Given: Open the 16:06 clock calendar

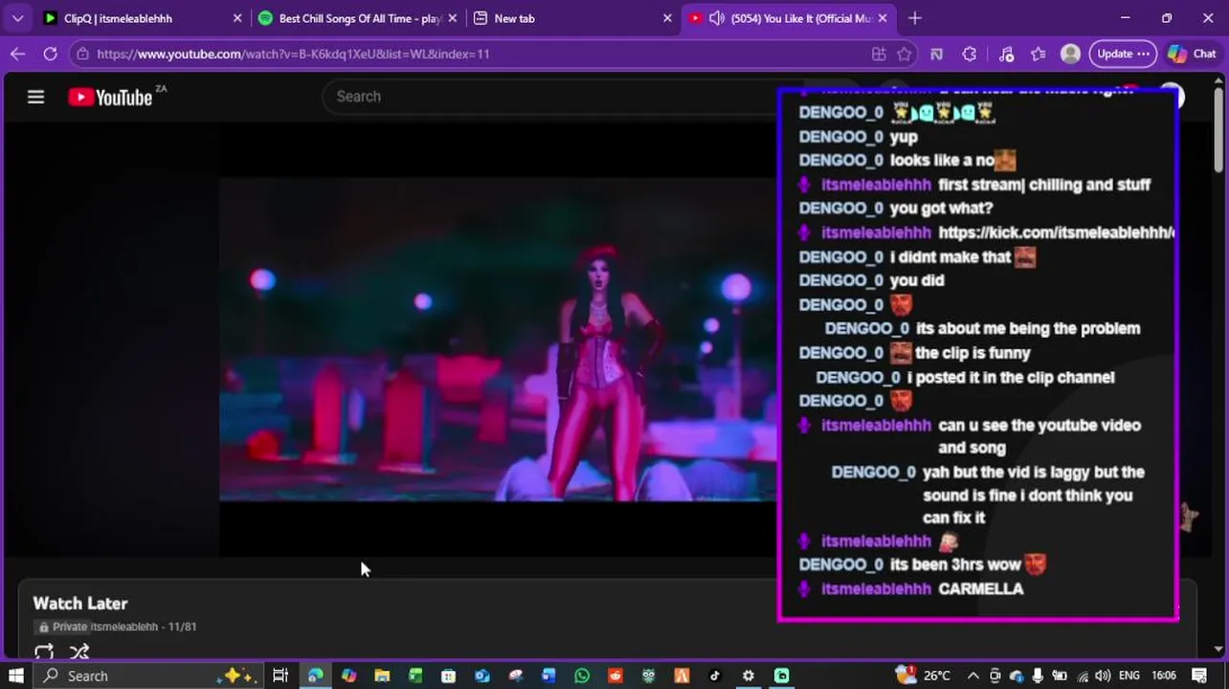Looking at the screenshot, I should [x=1164, y=676].
